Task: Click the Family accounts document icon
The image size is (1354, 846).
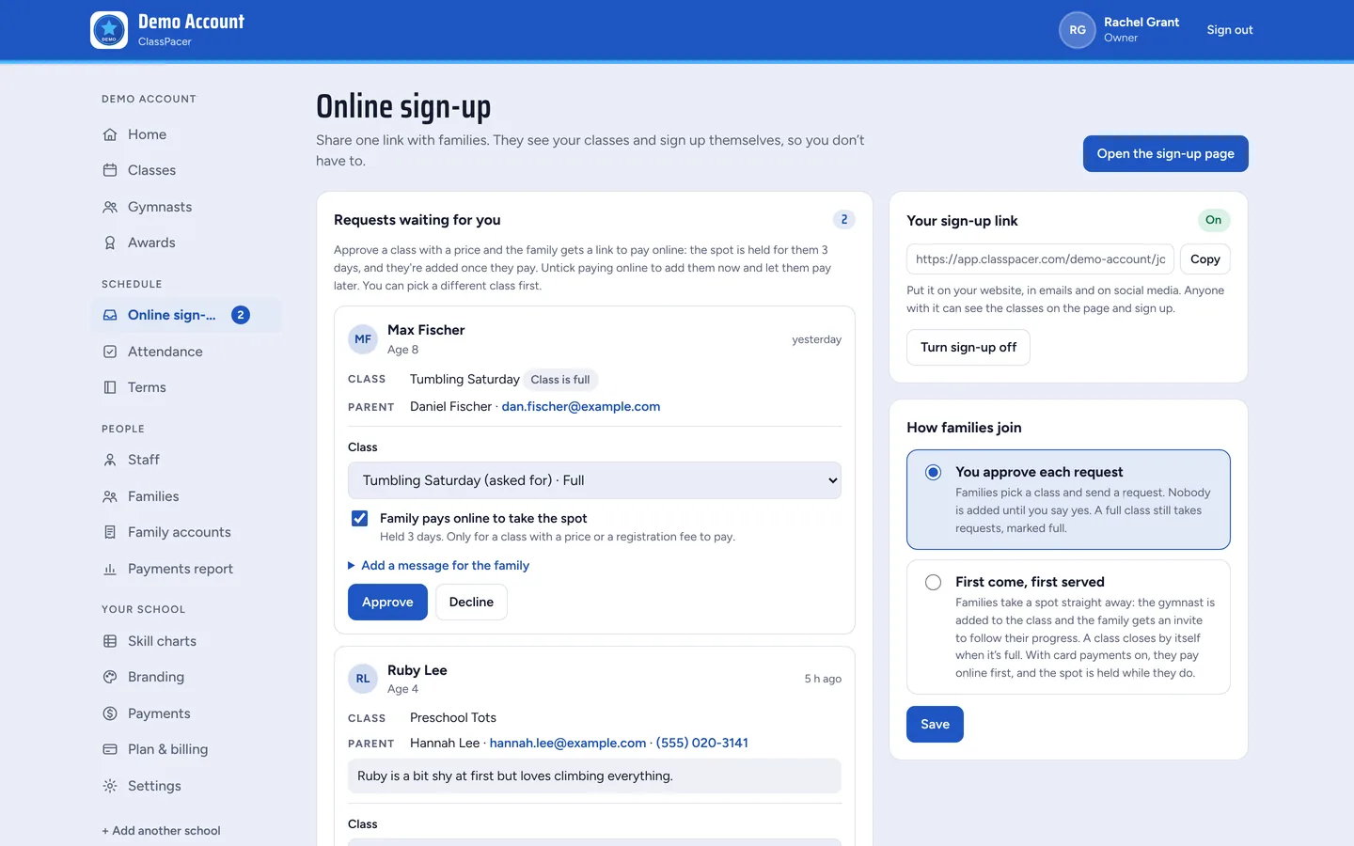Action: [x=110, y=532]
